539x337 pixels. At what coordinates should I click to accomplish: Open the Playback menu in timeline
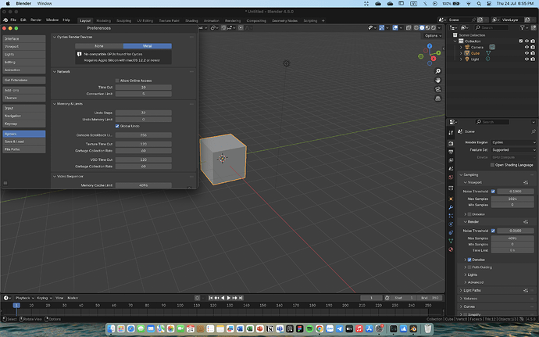tap(24, 298)
